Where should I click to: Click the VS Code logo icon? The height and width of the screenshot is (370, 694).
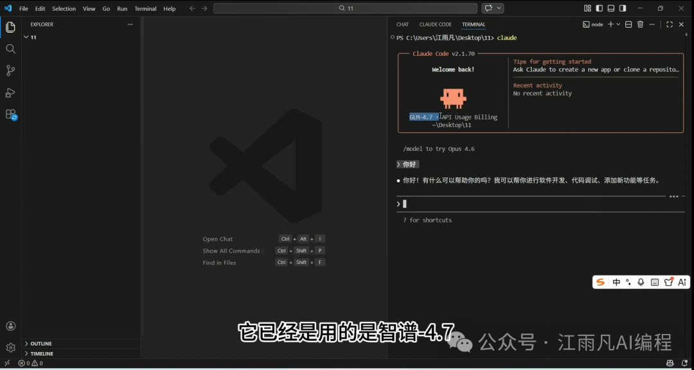(8, 8)
